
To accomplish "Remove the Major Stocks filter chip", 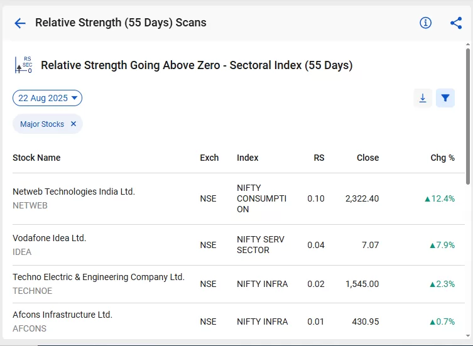I will tap(73, 124).
